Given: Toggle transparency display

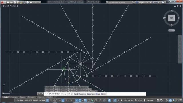Looking at the screenshot, I should pyautogui.click(x=89, y=100).
